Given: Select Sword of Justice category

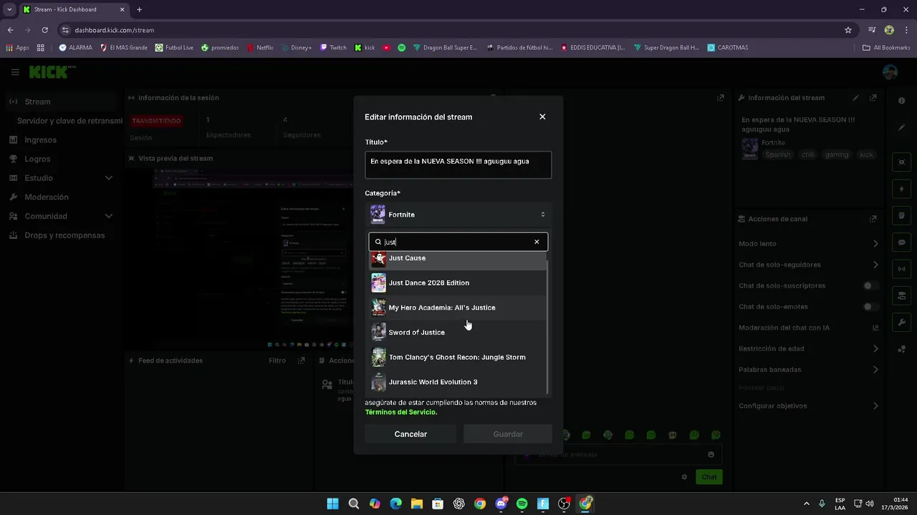Looking at the screenshot, I should pos(457,333).
